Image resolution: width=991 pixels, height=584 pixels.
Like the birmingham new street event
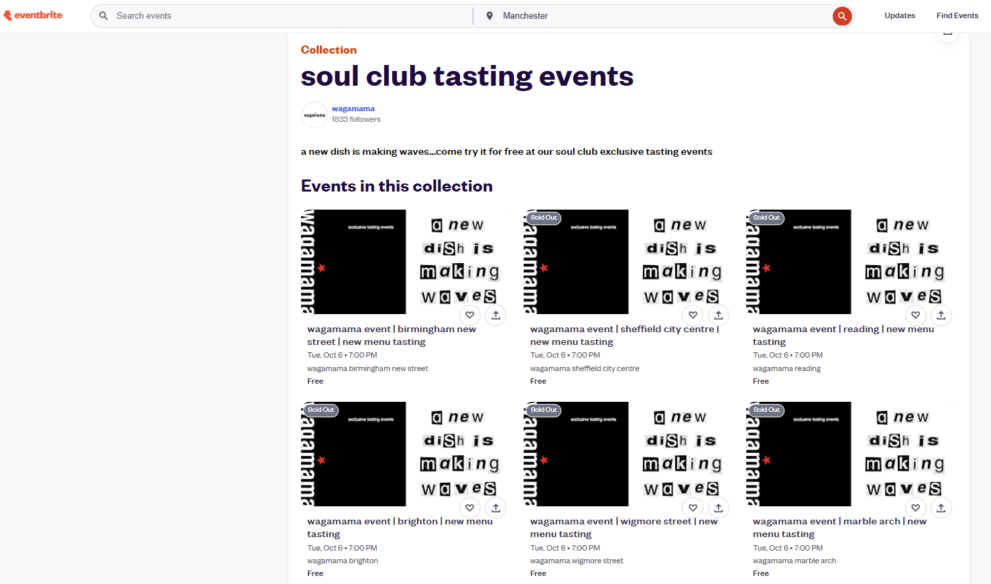pyautogui.click(x=470, y=315)
